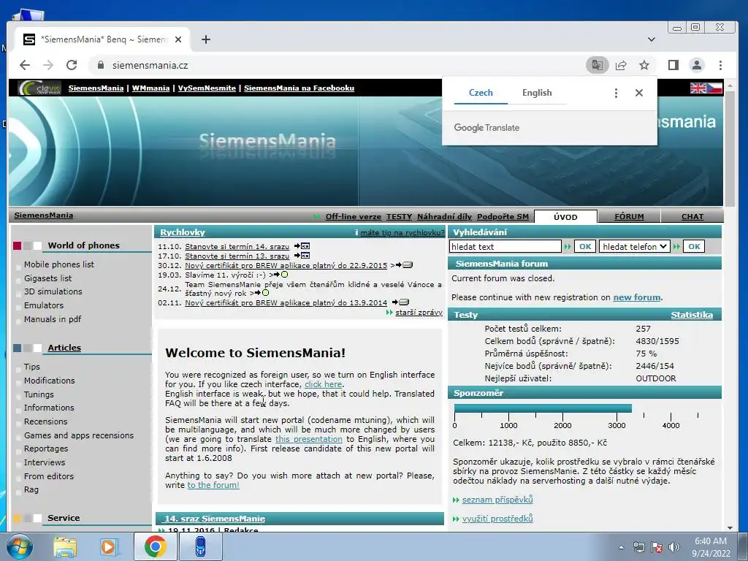Click the hledat text search field

tap(505, 247)
